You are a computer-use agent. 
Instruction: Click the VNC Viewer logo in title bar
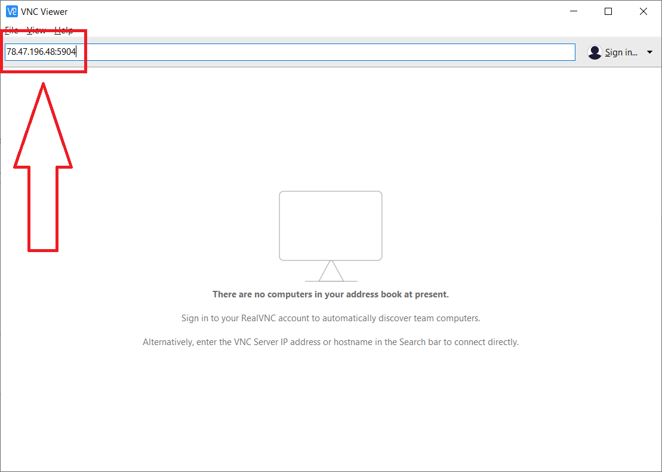[11, 11]
